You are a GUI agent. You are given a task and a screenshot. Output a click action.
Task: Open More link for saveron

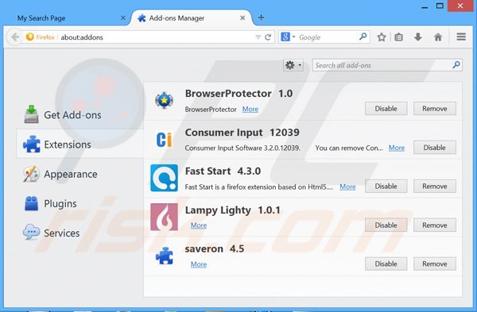tap(199, 264)
